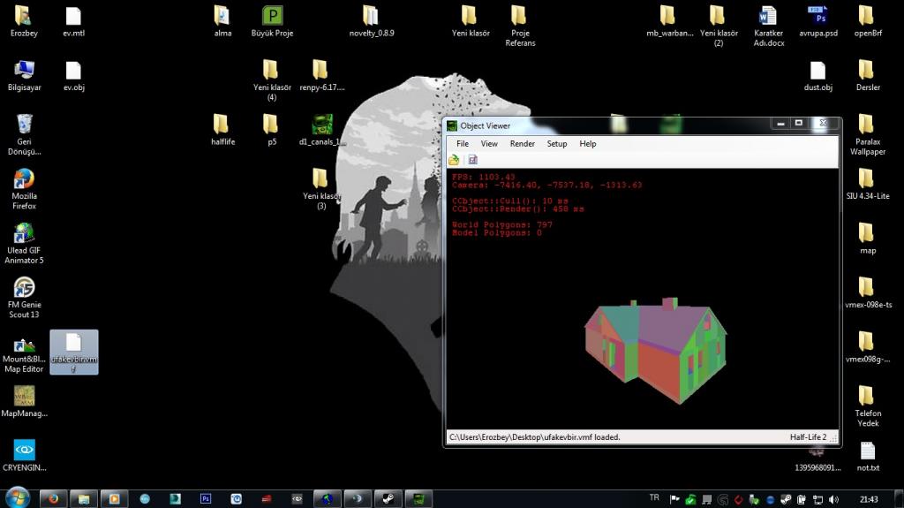Click the open file icon in Object Viewer toolbar

pyautogui.click(x=455, y=160)
